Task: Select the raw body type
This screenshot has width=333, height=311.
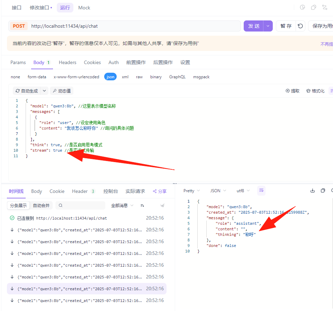Action: (x=139, y=77)
